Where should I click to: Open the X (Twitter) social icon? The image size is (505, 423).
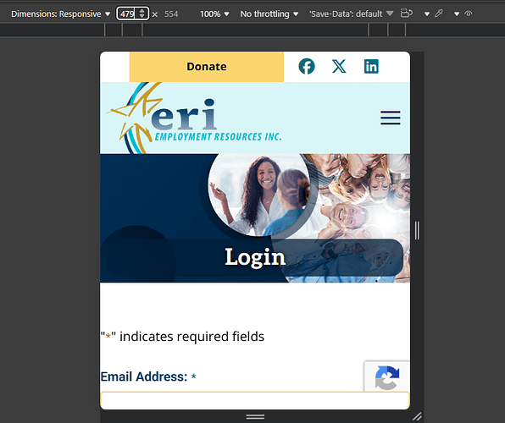(x=339, y=66)
